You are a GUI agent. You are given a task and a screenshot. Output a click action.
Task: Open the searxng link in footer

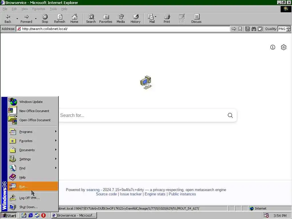[93, 190]
